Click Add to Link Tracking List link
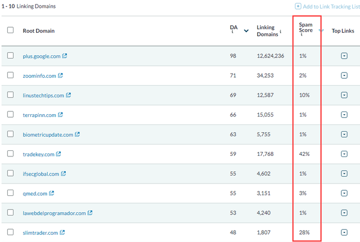Viewport: 360px width, 242px height. 331,7
